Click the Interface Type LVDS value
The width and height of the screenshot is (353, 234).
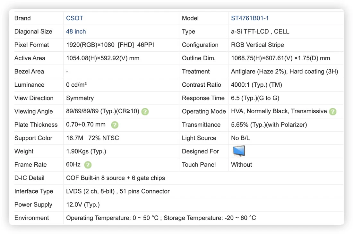tap(118, 191)
